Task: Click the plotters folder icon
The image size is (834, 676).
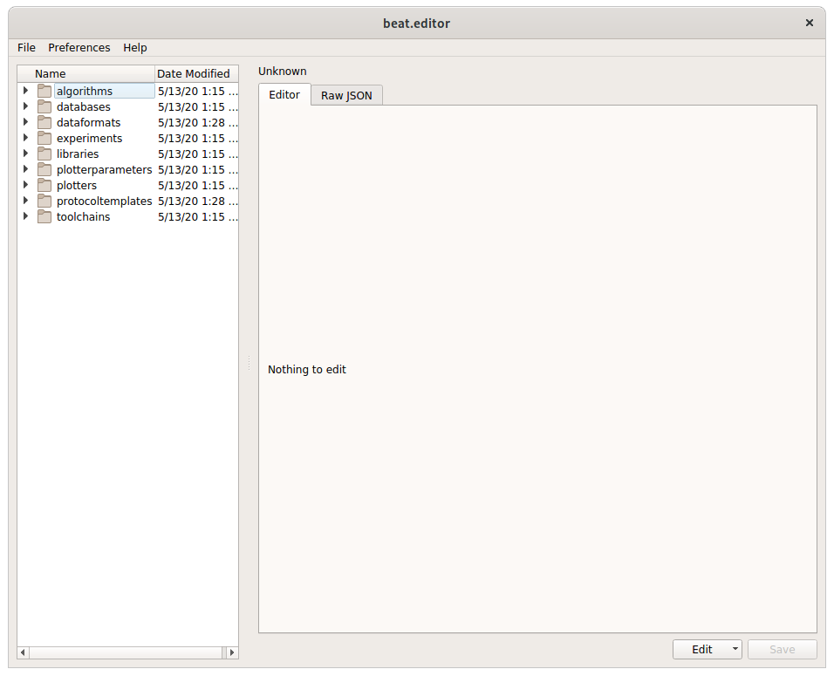Action: 44,185
